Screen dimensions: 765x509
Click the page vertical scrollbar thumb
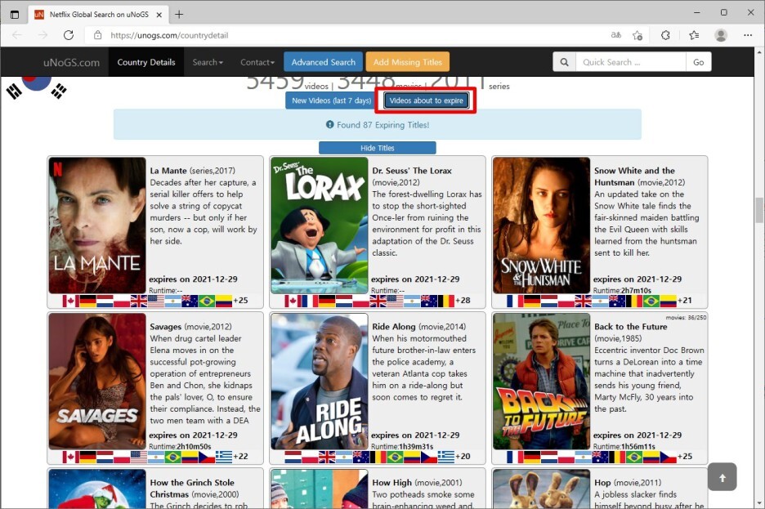[x=759, y=210]
